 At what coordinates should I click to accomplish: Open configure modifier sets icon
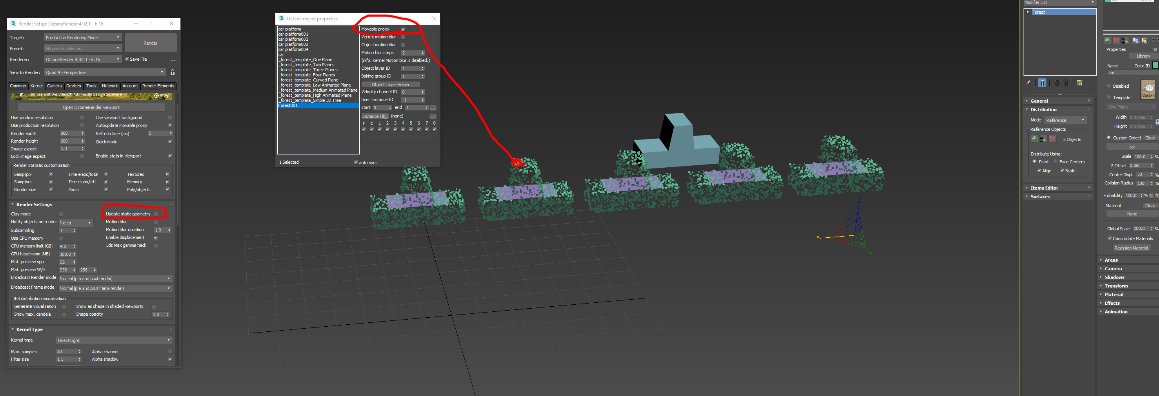coord(1079,83)
